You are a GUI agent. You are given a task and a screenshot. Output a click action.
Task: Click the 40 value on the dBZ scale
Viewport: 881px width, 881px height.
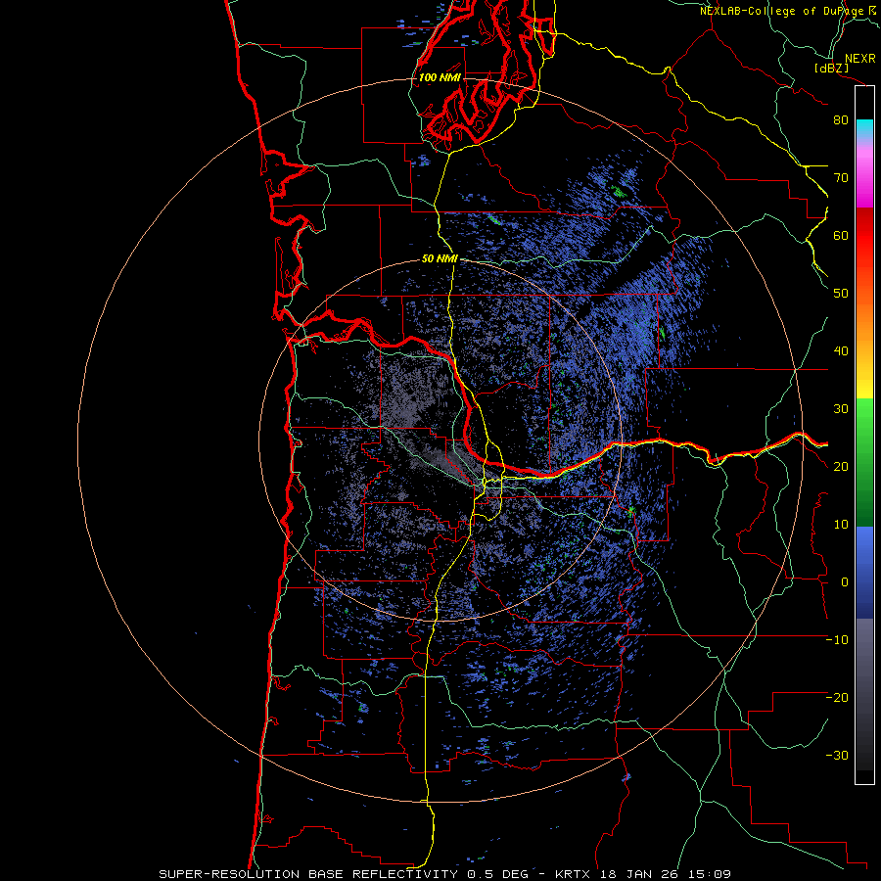click(x=841, y=351)
